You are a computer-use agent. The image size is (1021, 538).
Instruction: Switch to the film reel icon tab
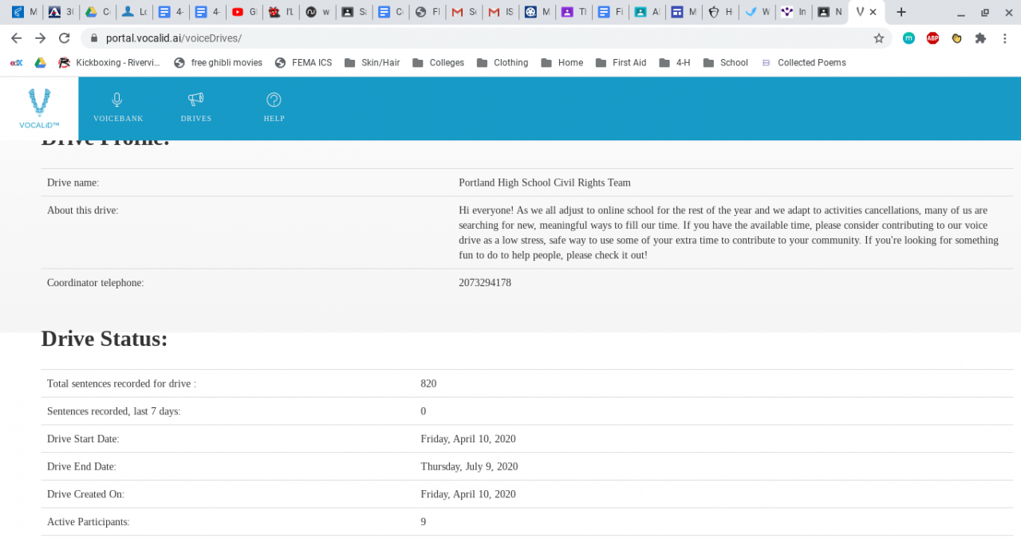point(537,12)
